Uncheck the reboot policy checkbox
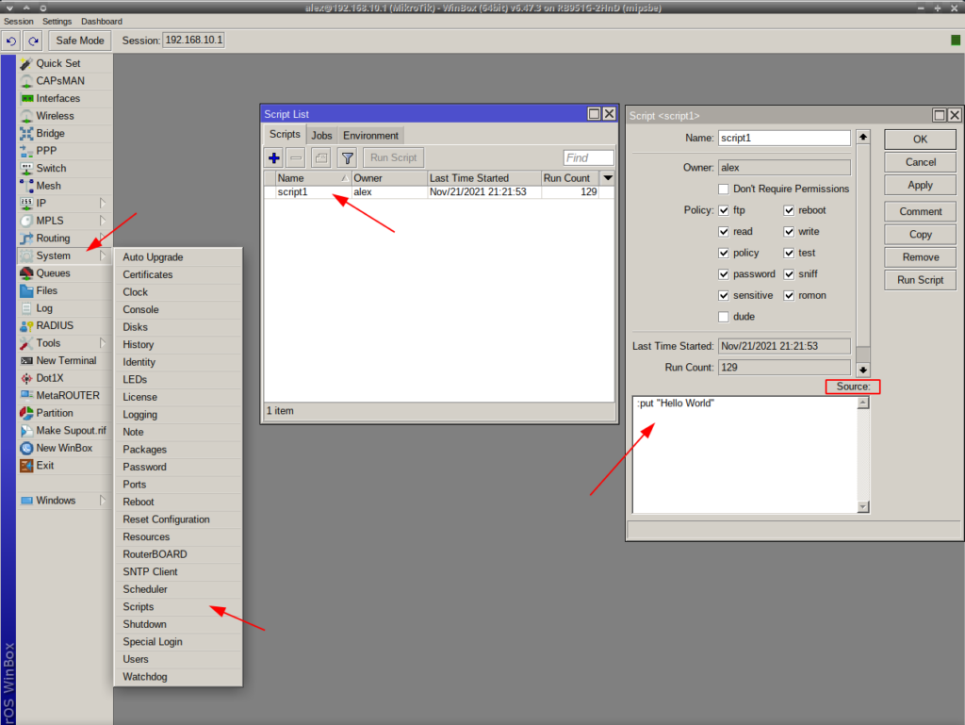The image size is (965, 725). tap(789, 210)
